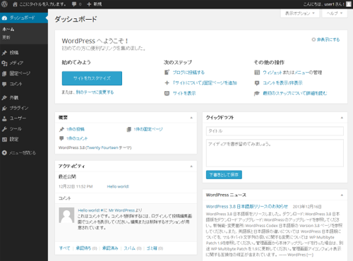Open the Hello world! post link
This screenshot has width=353, height=261.
(x=118, y=186)
